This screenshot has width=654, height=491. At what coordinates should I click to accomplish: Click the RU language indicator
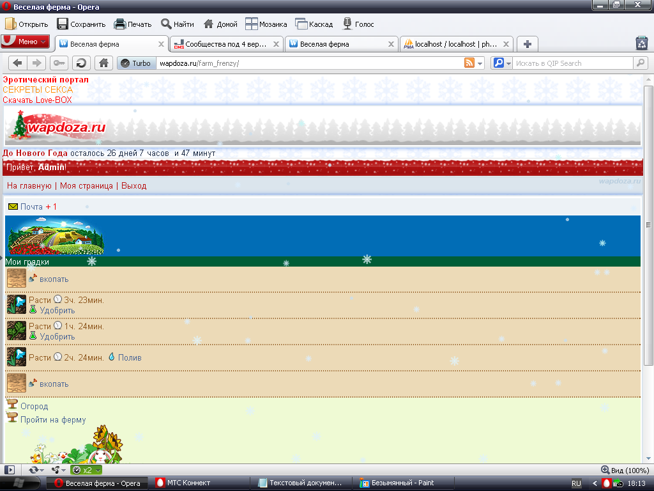[576, 483]
